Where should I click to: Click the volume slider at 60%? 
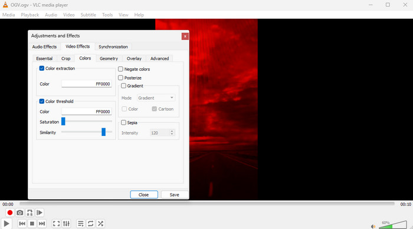click(x=392, y=225)
